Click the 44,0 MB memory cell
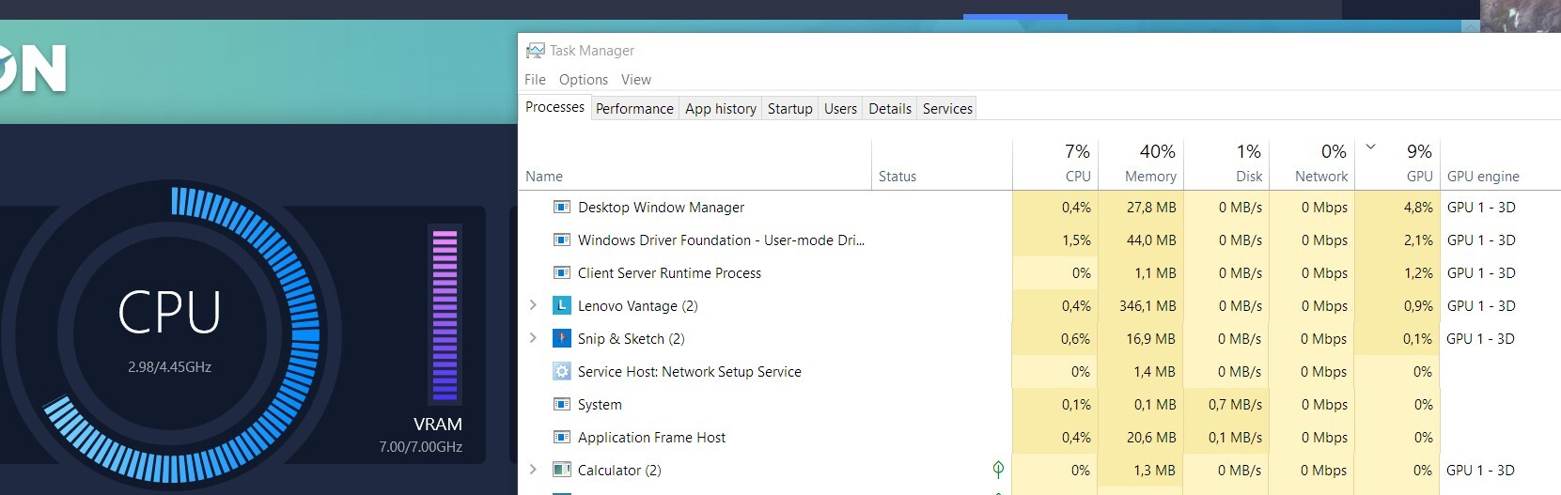 tap(1140, 240)
